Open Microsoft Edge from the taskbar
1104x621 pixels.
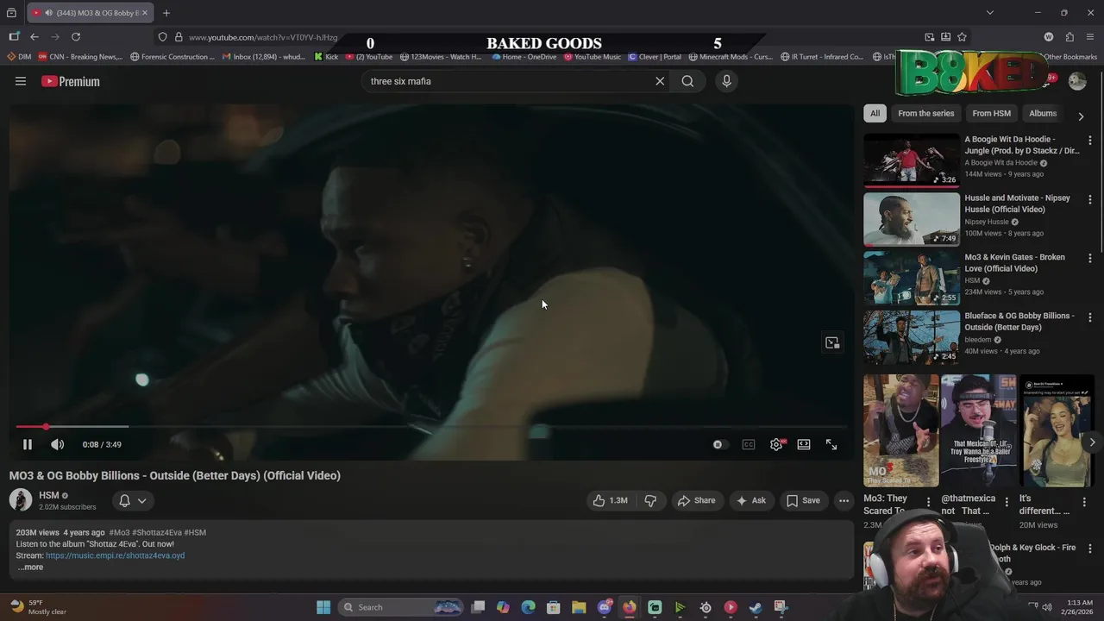tap(528, 607)
